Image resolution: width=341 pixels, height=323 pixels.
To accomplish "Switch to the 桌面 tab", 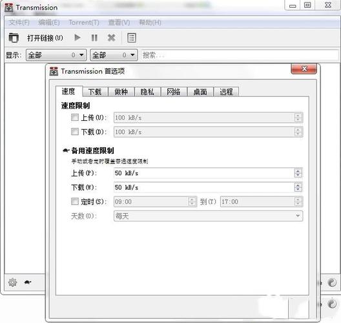I will (200, 92).
